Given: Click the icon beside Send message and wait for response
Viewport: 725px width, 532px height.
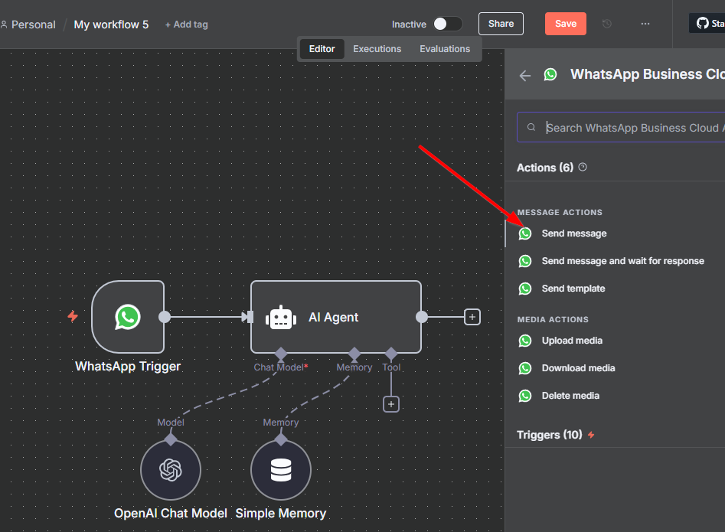Looking at the screenshot, I should [x=525, y=261].
